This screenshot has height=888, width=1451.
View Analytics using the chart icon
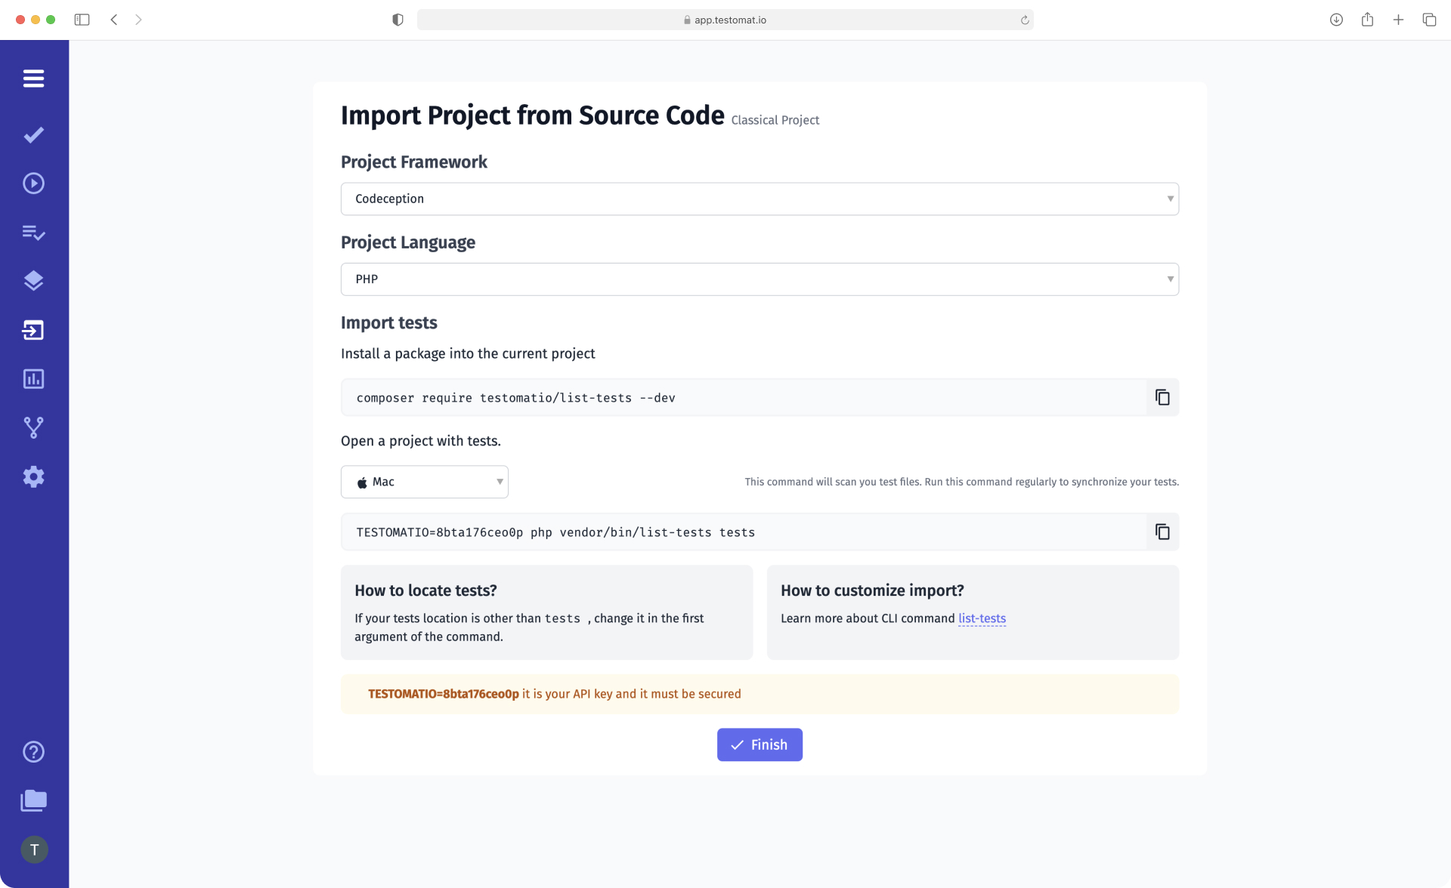(34, 379)
